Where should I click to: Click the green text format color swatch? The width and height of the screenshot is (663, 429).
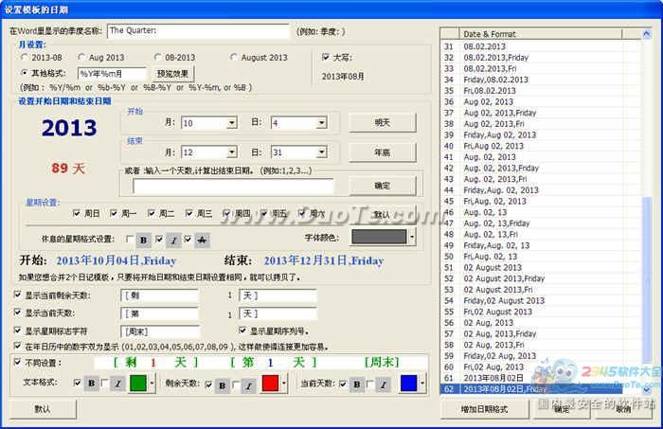(138, 384)
